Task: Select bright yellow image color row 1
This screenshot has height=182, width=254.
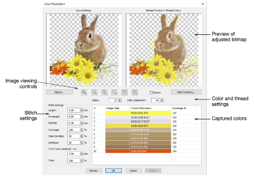Action: pyautogui.click(x=117, y=113)
